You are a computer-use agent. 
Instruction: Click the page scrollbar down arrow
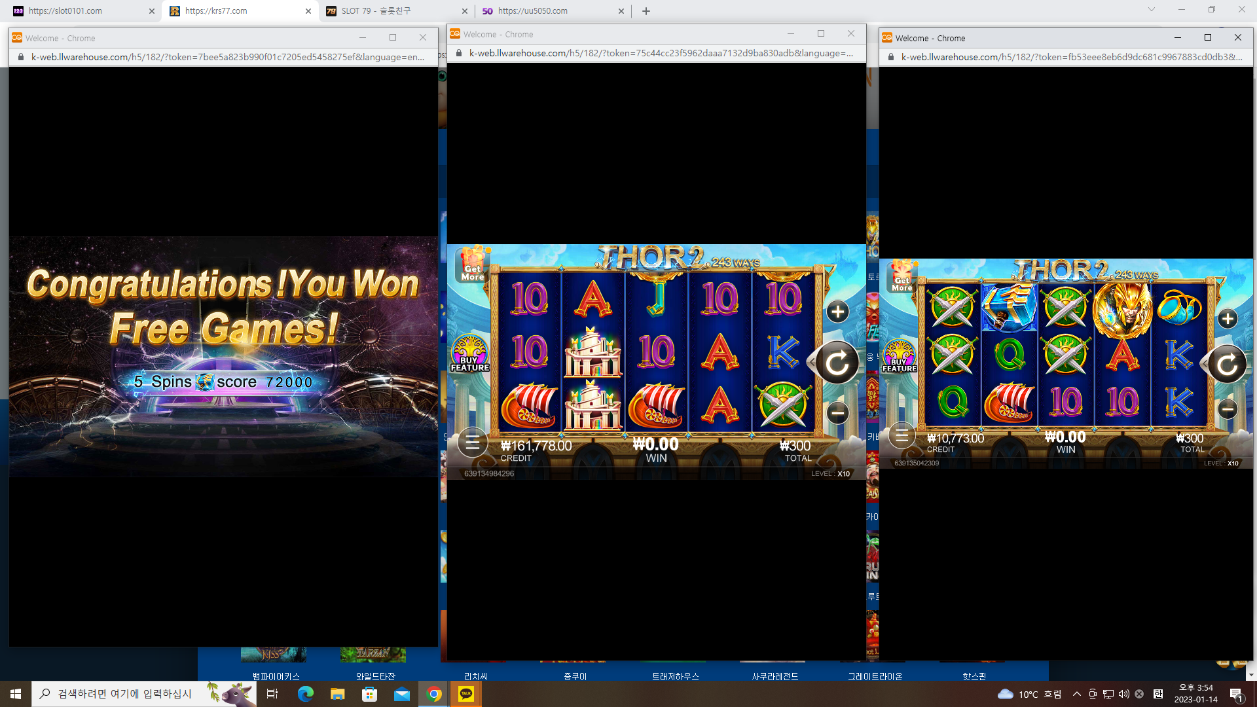[1251, 675]
